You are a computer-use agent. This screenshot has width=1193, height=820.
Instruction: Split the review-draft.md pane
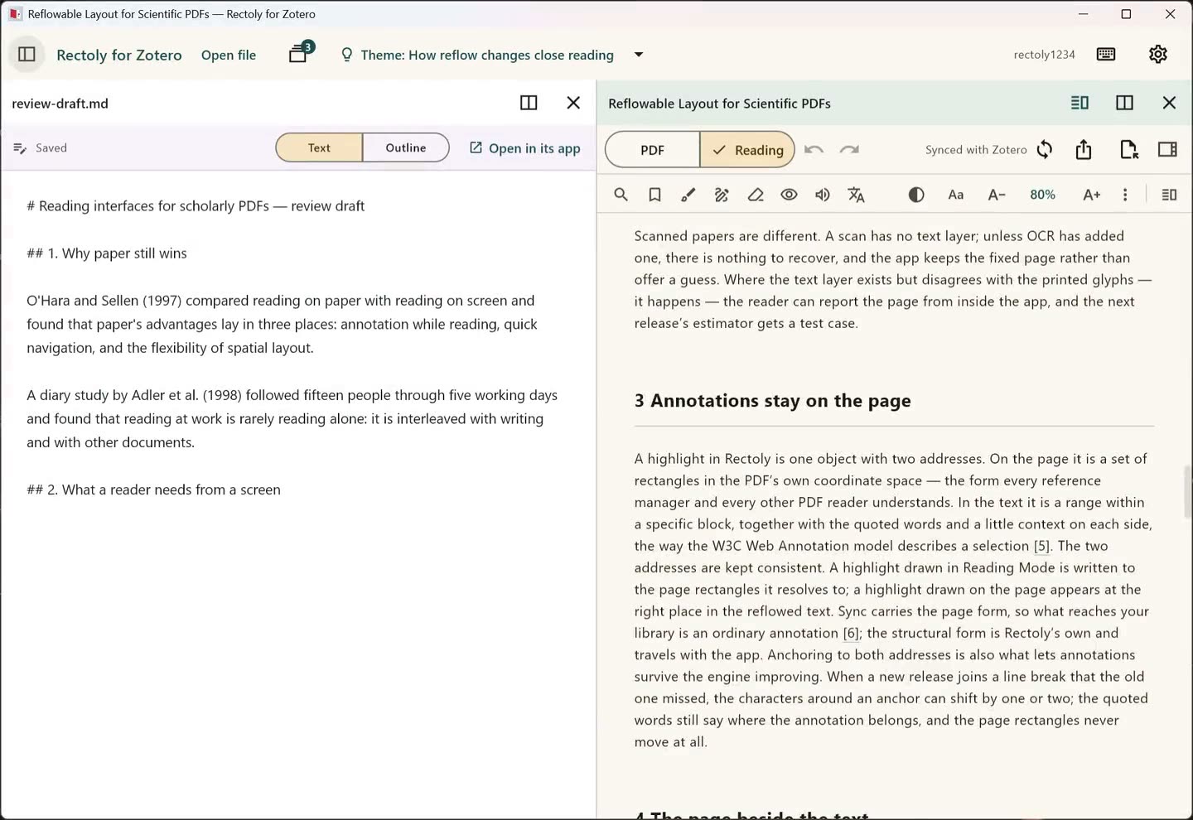point(529,103)
